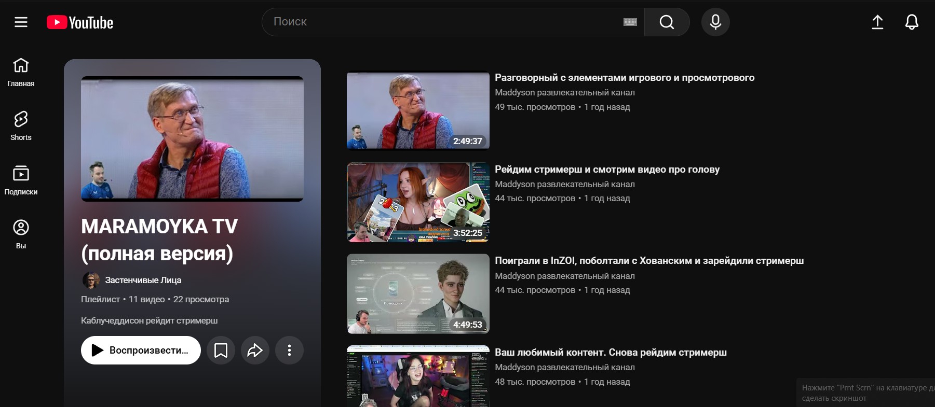Click the magnifier search button
The image size is (935, 407).
[667, 22]
